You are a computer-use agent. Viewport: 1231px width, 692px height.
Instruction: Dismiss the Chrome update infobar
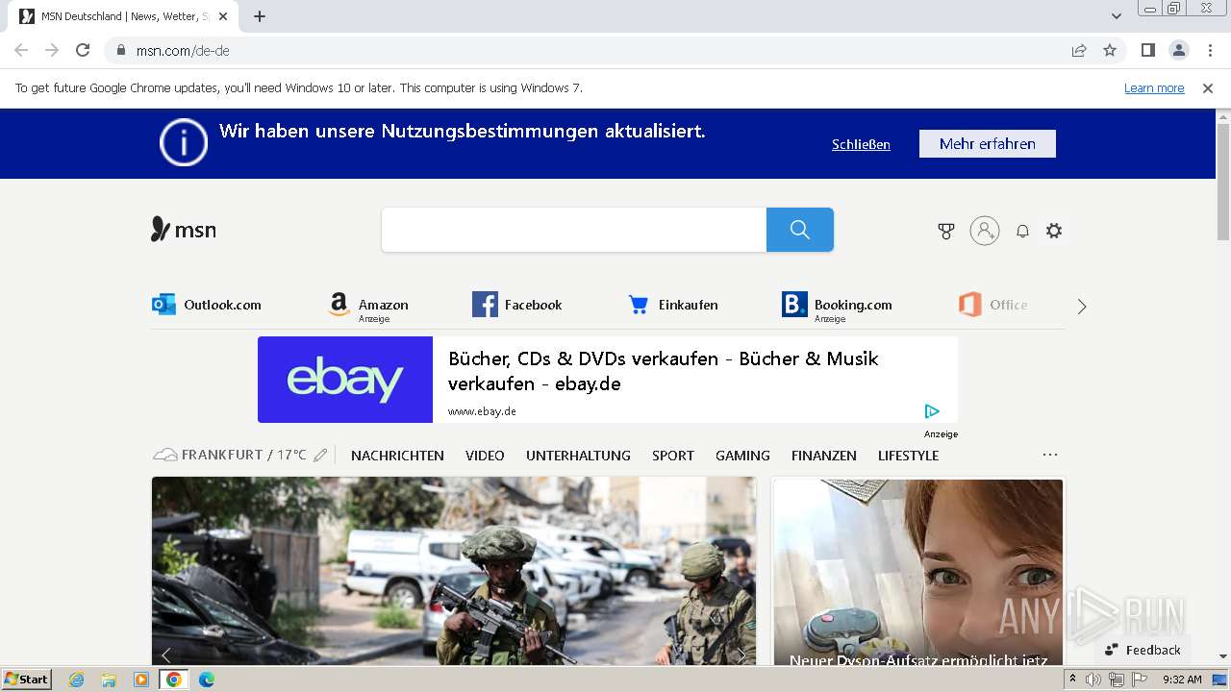point(1208,87)
